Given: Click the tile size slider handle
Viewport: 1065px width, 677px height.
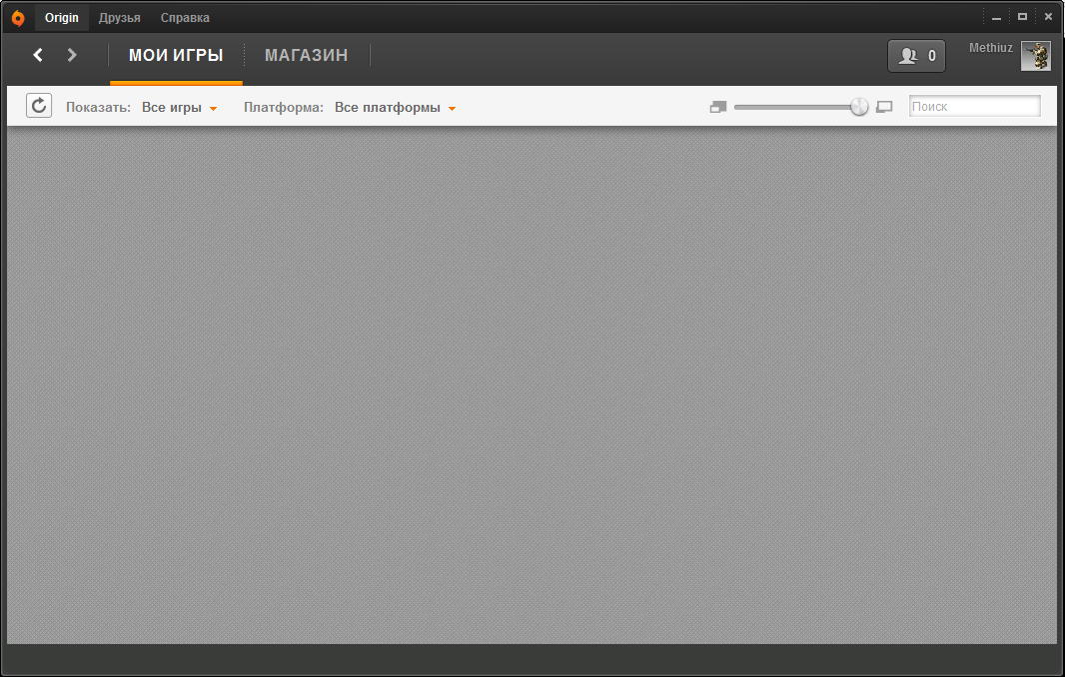Looking at the screenshot, I should click(859, 107).
